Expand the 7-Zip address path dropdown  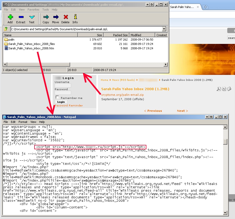tap(164, 29)
